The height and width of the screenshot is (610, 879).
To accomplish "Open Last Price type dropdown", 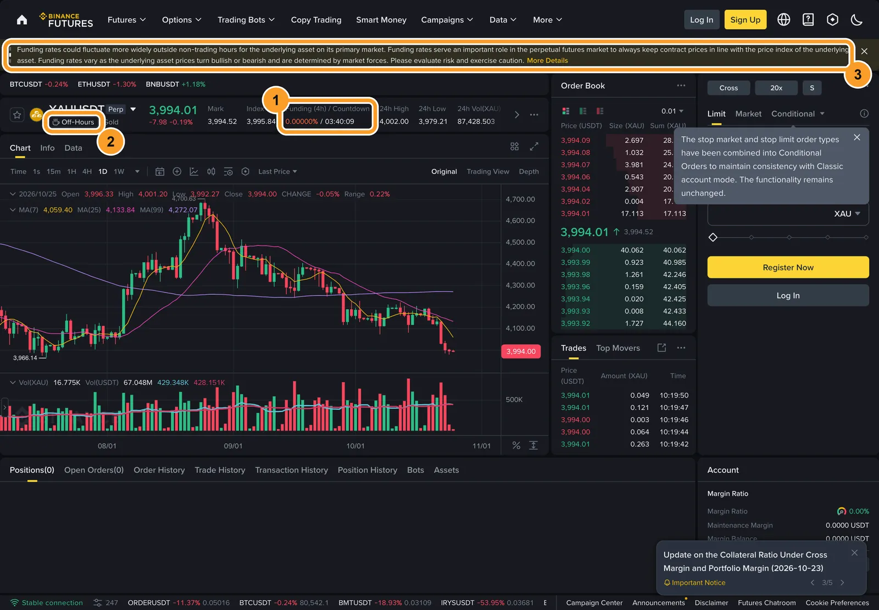I will 277,171.
